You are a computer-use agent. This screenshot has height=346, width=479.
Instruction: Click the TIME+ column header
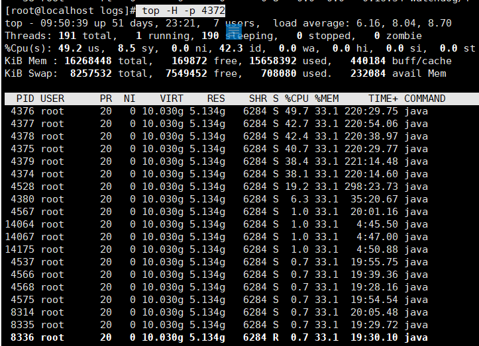(x=383, y=99)
